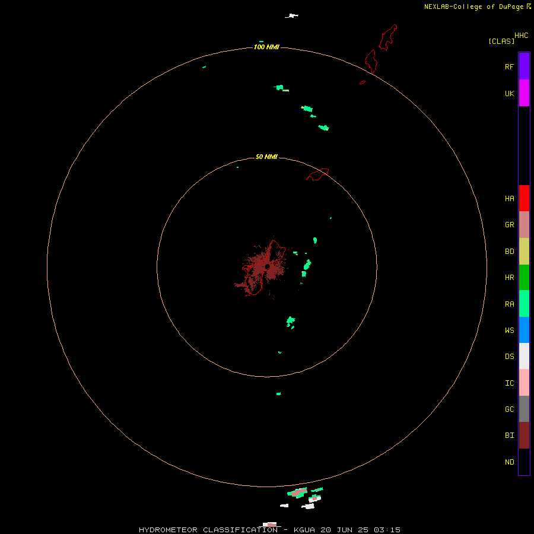The image size is (534, 534).
Task: Click the RA light green legend swatch
Action: pos(524,304)
